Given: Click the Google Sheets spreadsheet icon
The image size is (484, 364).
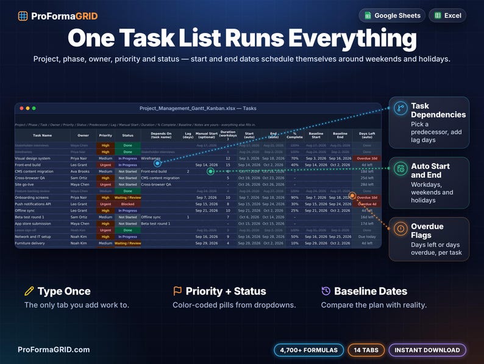Looking at the screenshot, I should (368, 15).
